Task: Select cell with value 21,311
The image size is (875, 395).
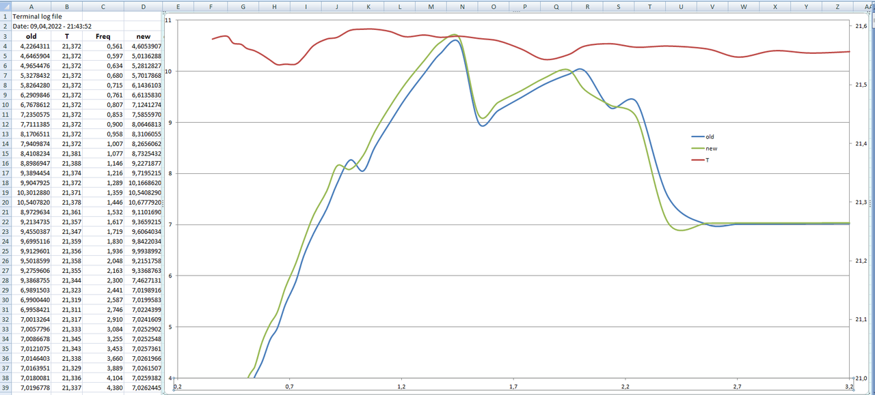Action: pos(67,310)
